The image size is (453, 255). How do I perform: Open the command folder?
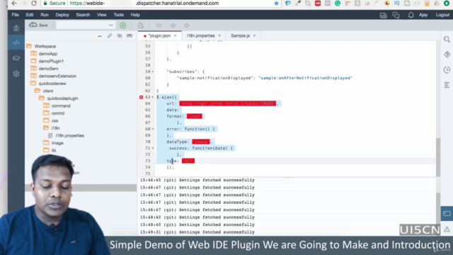tap(61, 106)
